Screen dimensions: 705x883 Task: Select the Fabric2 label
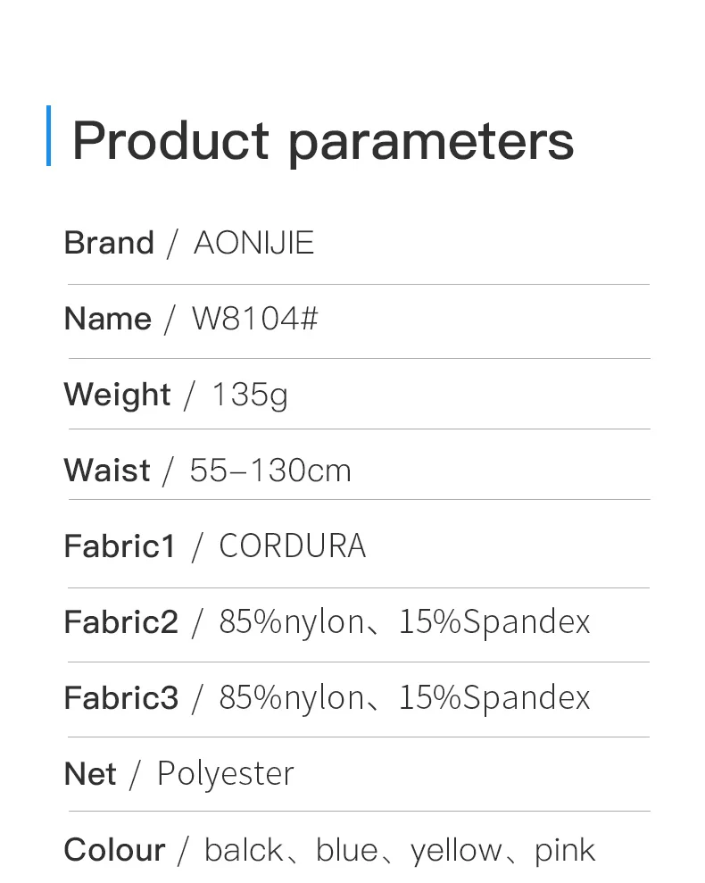coord(121,621)
